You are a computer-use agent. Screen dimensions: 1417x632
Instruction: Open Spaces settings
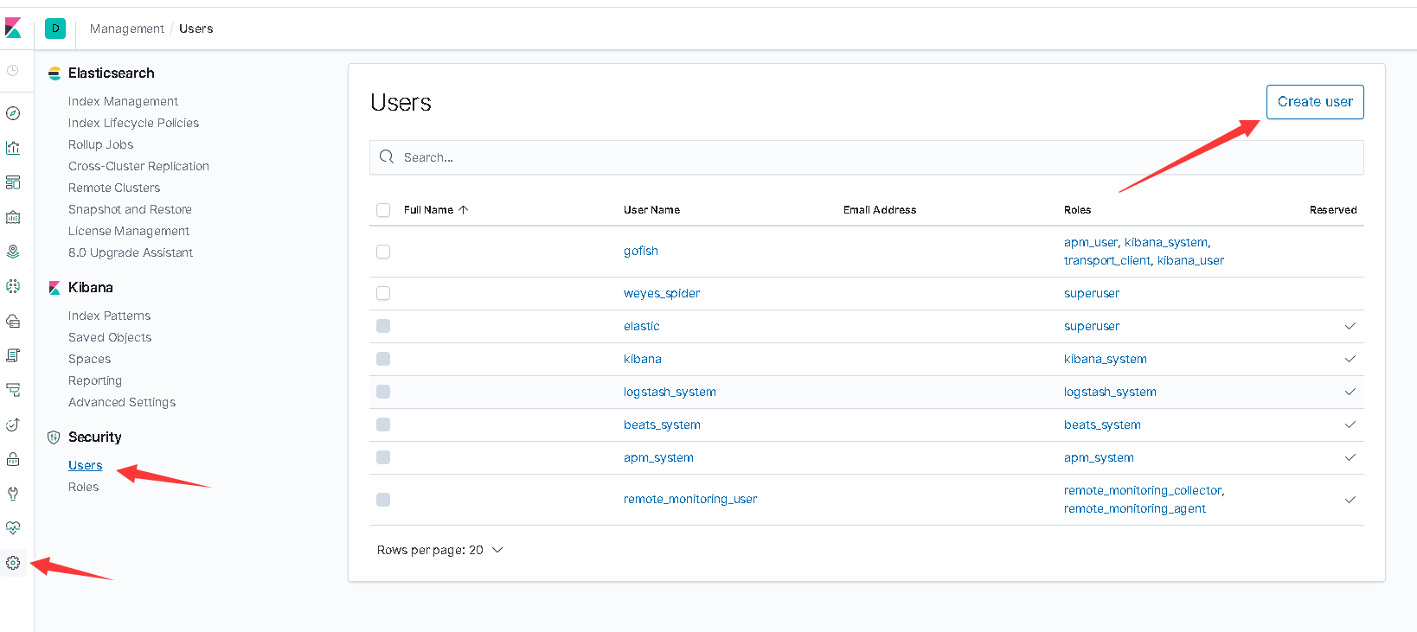pyautogui.click(x=89, y=359)
